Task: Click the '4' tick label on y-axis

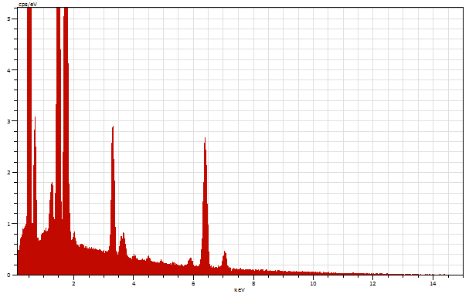Action: click(x=8, y=70)
